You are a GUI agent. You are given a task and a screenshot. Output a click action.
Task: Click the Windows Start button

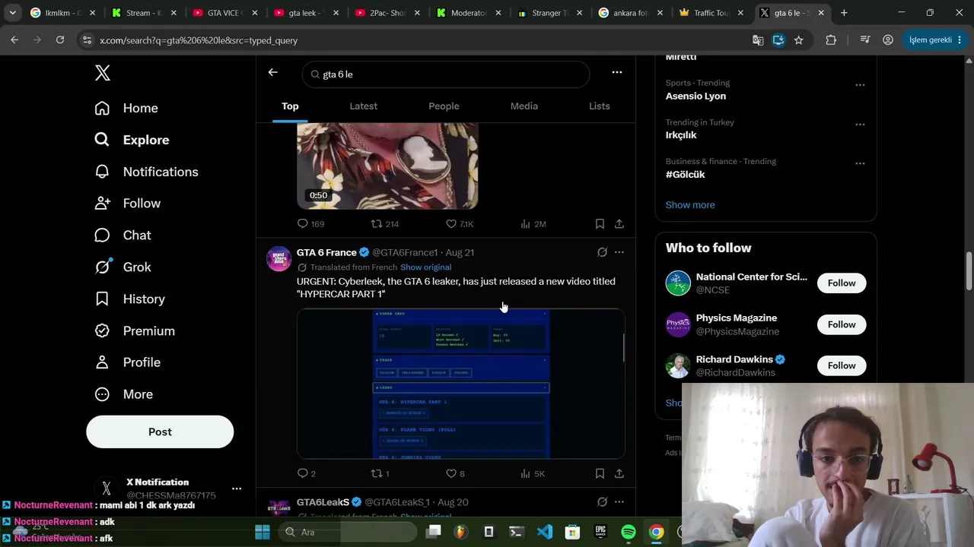click(263, 532)
